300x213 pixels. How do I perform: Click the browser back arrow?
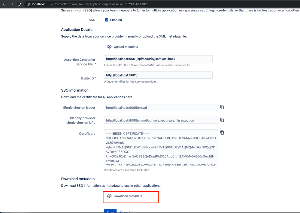click(5, 4)
